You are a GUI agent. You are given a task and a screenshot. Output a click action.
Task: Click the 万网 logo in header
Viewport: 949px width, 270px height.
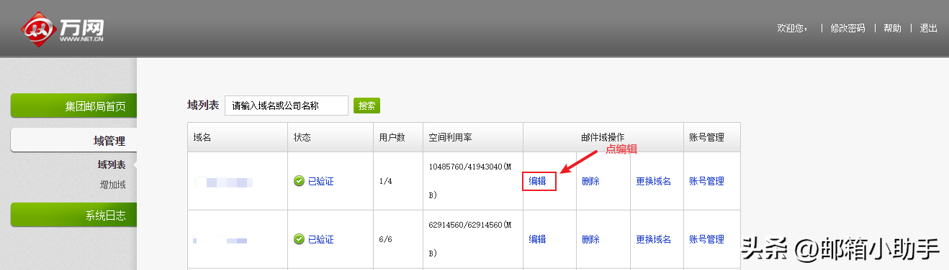coord(63,29)
